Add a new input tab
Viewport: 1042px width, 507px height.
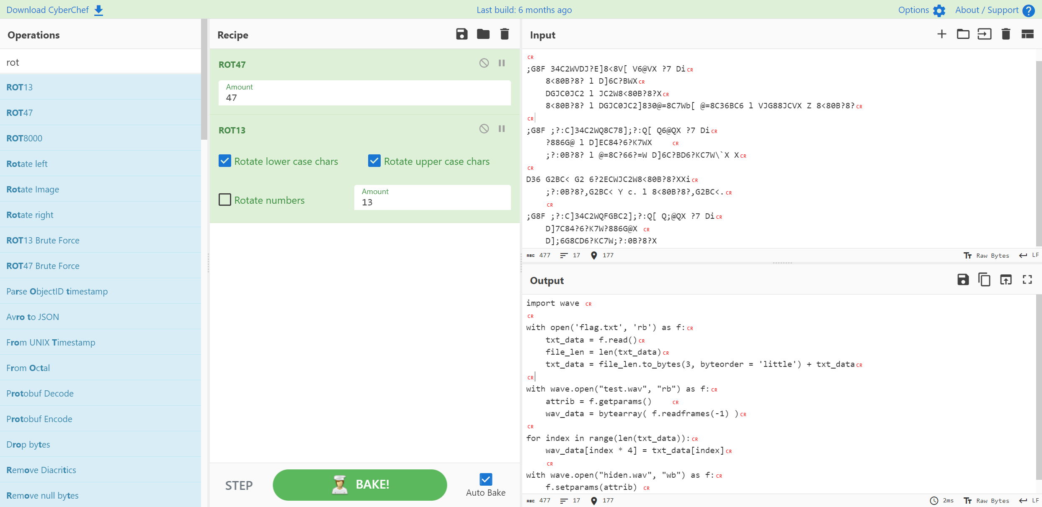pos(941,34)
